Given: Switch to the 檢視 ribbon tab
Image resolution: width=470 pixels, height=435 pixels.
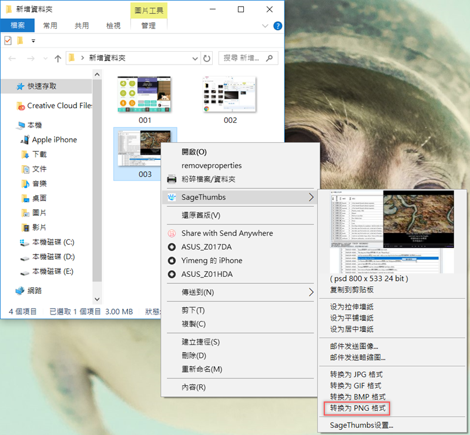Looking at the screenshot, I should click(113, 26).
